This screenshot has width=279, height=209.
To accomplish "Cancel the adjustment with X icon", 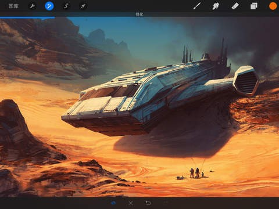I will click(131, 203).
